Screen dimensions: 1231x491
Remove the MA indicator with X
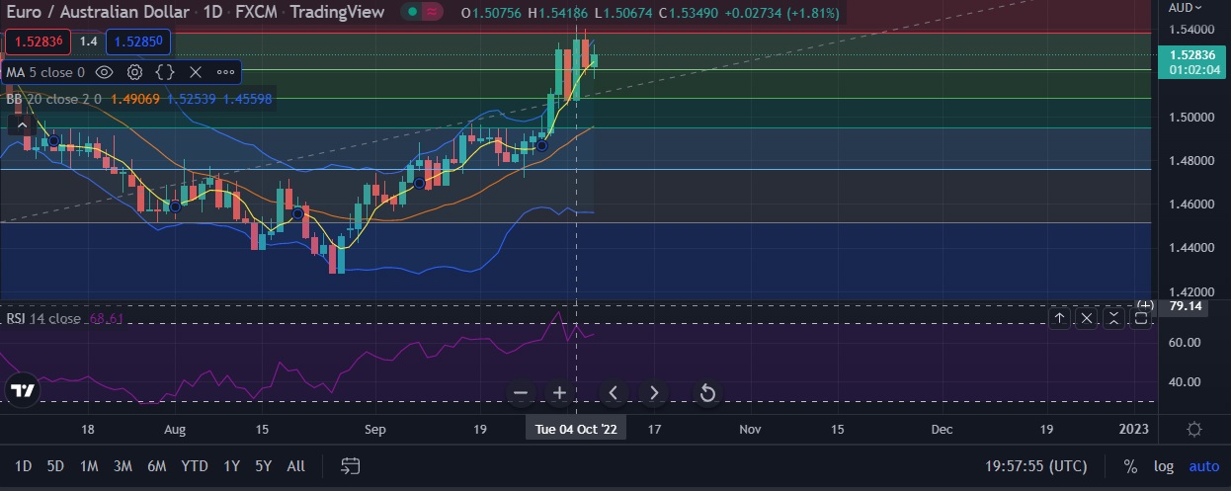[x=196, y=72]
